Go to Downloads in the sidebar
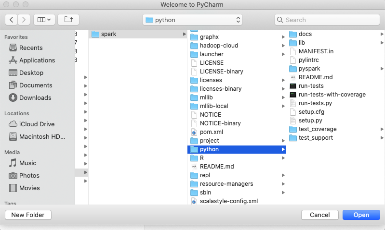Image resolution: width=385 pixels, height=230 pixels. click(x=35, y=97)
